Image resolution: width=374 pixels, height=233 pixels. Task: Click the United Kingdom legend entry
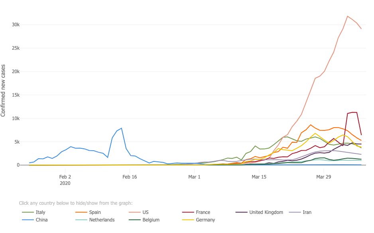click(266, 212)
